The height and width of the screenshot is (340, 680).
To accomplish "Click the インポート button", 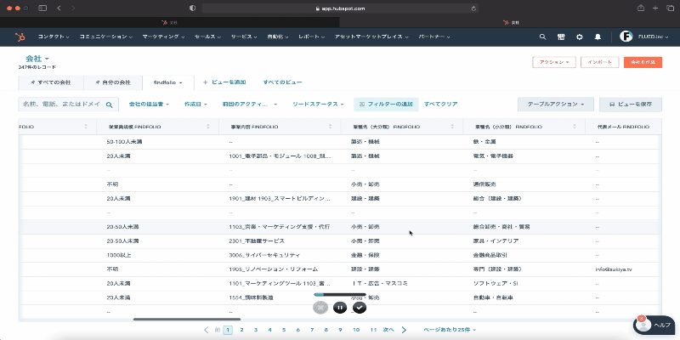I will click(x=598, y=62).
